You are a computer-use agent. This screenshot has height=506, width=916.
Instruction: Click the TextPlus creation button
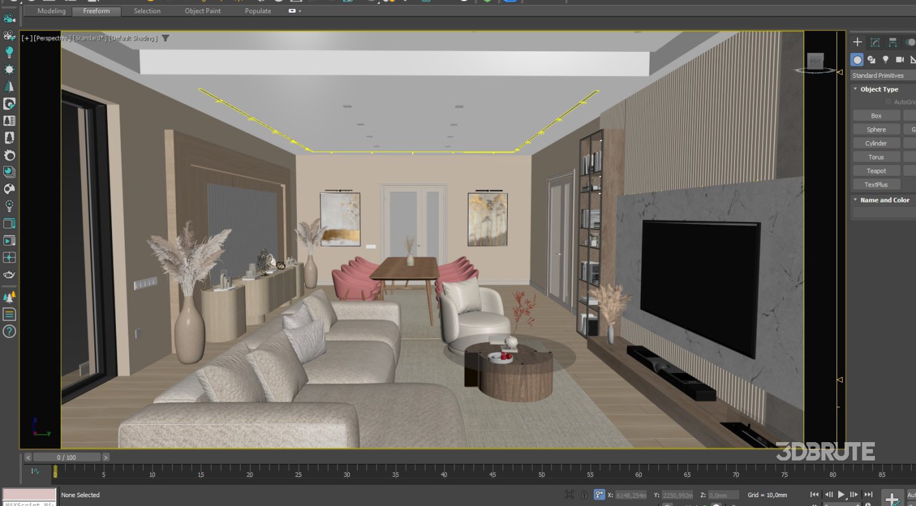pos(875,184)
